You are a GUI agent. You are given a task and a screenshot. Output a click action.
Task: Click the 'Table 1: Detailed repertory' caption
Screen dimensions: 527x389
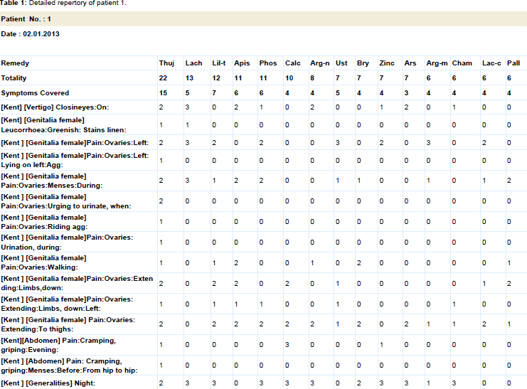pyautogui.click(x=63, y=3)
